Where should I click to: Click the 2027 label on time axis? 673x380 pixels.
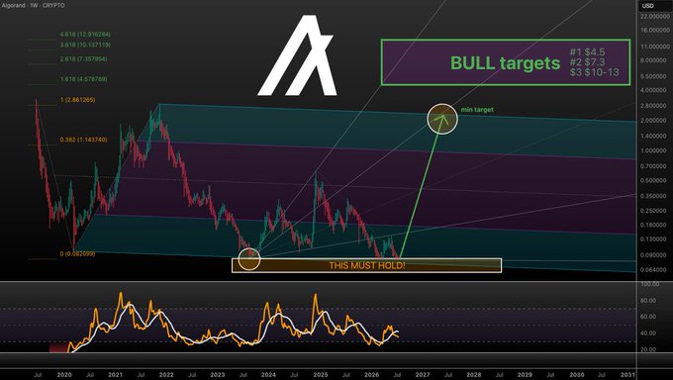pyautogui.click(x=423, y=375)
